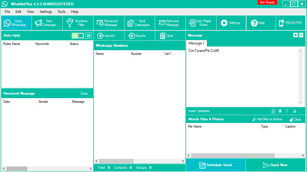Screen dimensions: 307x172
Task: Open Auto Reply Rules
Action: tap(201, 23)
